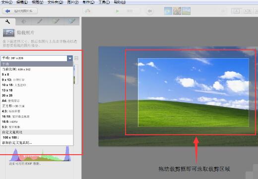Choose the 9 x 13 crop size
Viewport: 258px width, 179px height.
point(37,80)
